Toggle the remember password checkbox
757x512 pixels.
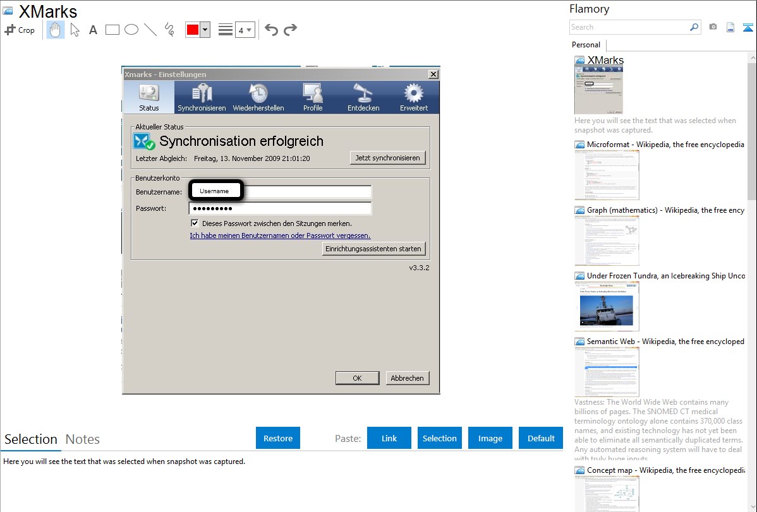(x=195, y=223)
